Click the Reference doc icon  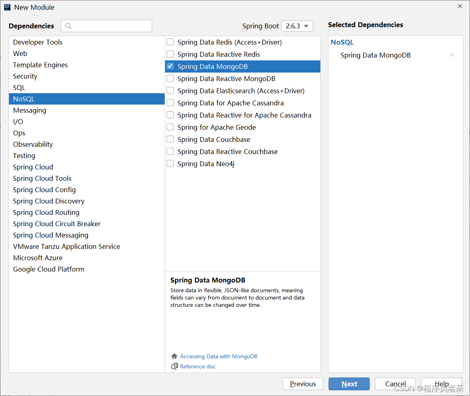174,366
